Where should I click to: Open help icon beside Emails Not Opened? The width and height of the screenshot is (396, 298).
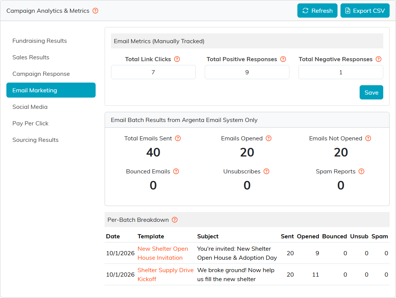tap(368, 138)
